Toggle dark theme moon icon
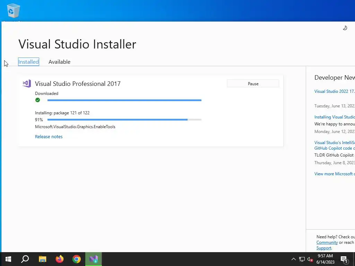This screenshot has width=355, height=266. tap(345, 28)
